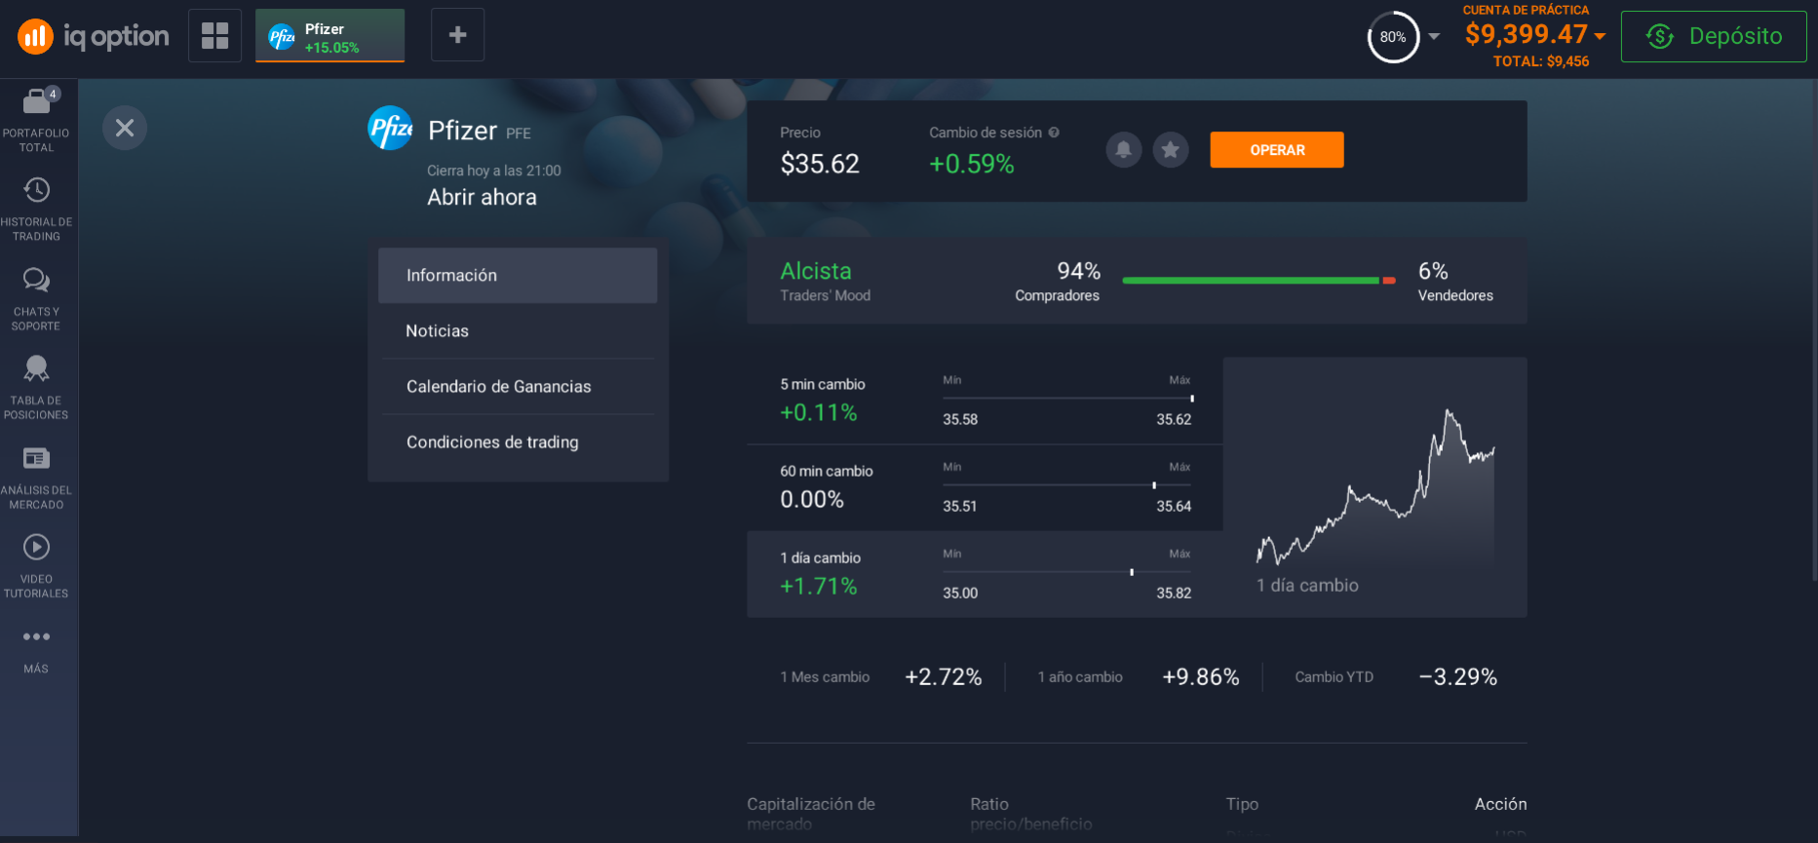Click the Depósito button

[1713, 37]
